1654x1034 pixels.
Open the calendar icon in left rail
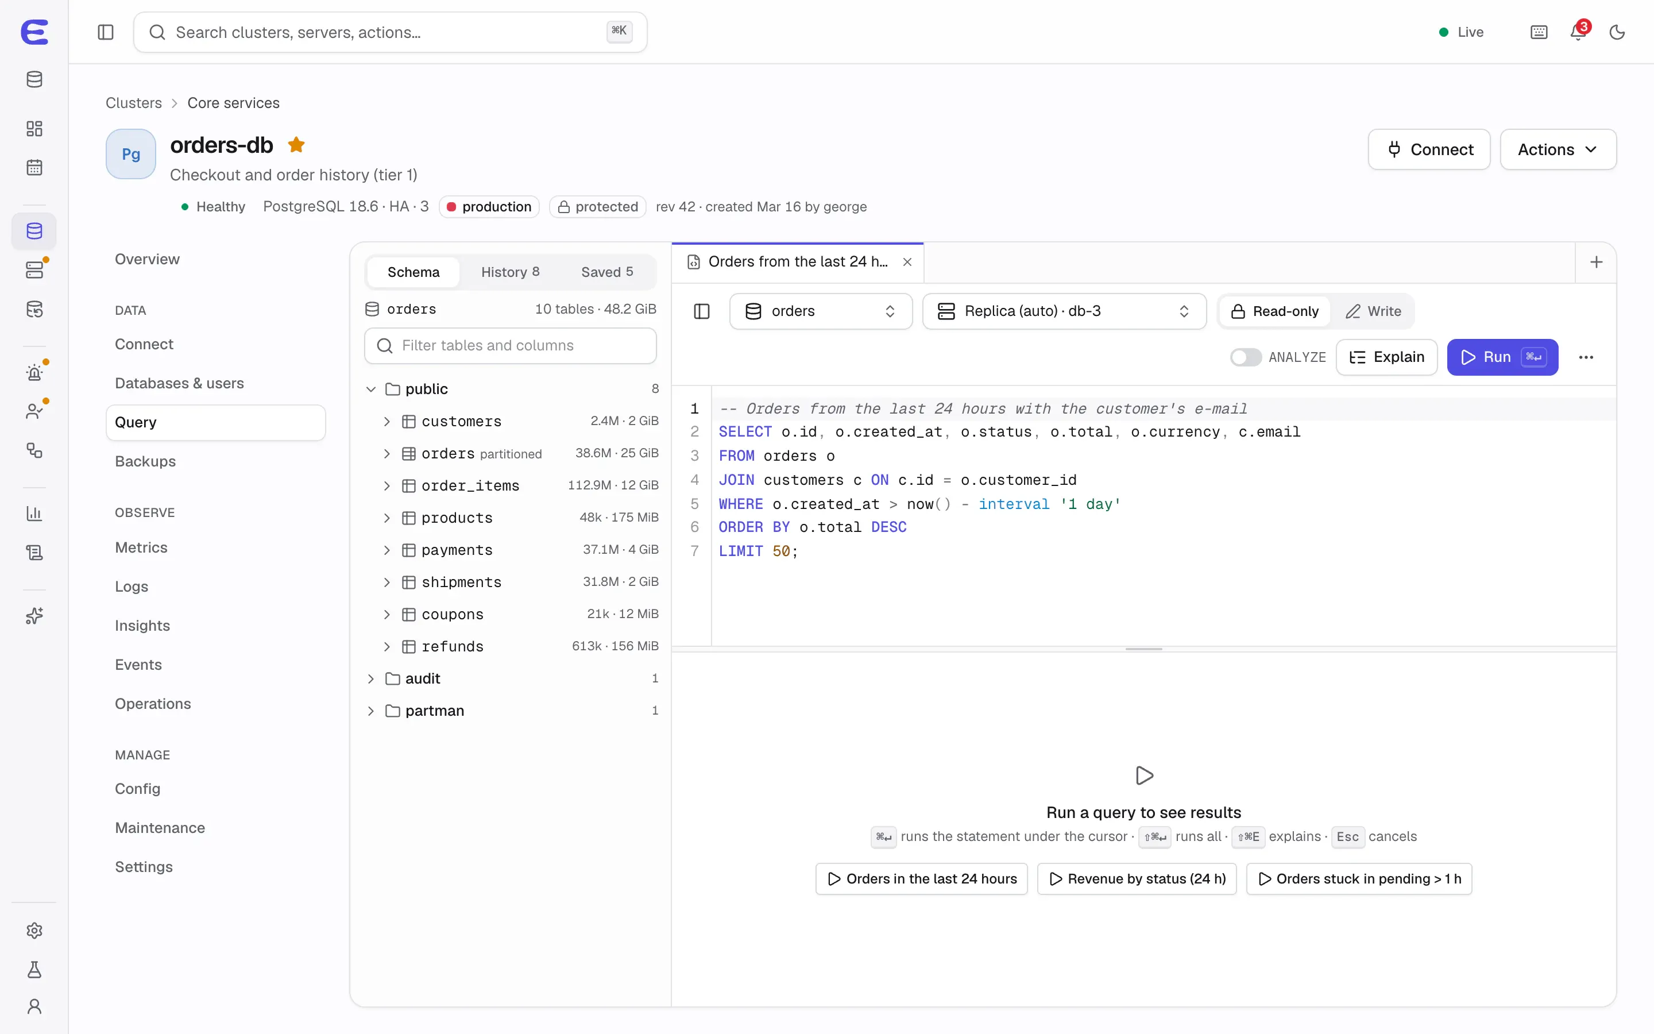tap(34, 168)
